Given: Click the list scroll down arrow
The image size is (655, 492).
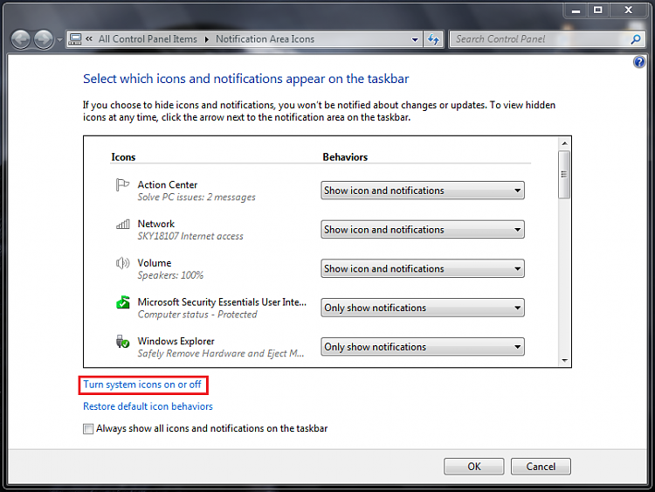Looking at the screenshot, I should (564, 360).
